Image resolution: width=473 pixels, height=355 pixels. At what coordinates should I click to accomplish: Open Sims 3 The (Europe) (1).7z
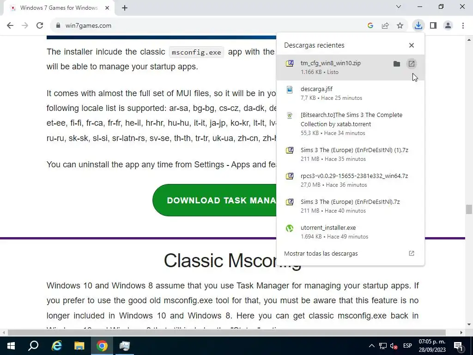pos(350,154)
